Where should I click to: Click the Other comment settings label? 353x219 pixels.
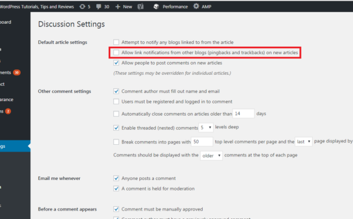[65, 91]
